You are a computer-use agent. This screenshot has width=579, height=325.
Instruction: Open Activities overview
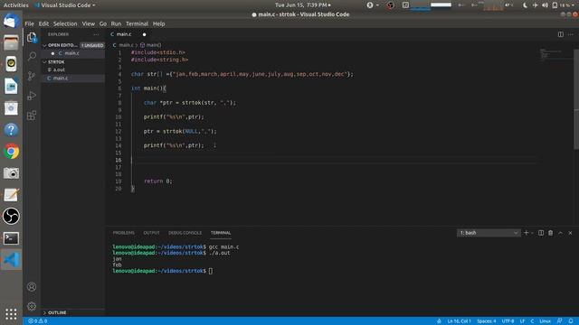16,5
